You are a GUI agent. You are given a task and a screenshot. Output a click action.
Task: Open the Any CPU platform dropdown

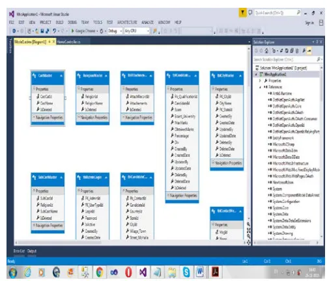tap(137, 31)
